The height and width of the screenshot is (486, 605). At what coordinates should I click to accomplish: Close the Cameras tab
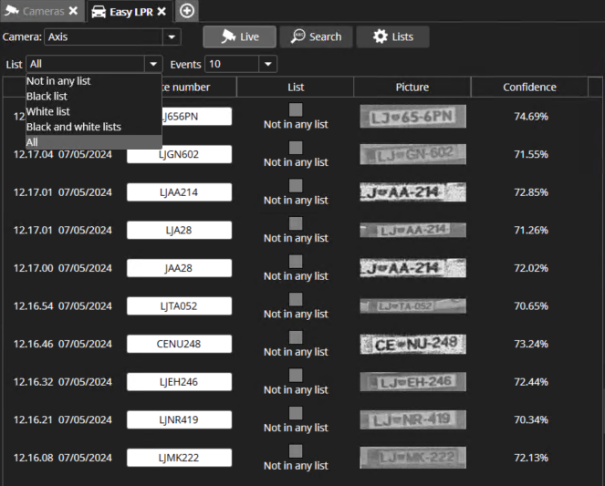(73, 11)
